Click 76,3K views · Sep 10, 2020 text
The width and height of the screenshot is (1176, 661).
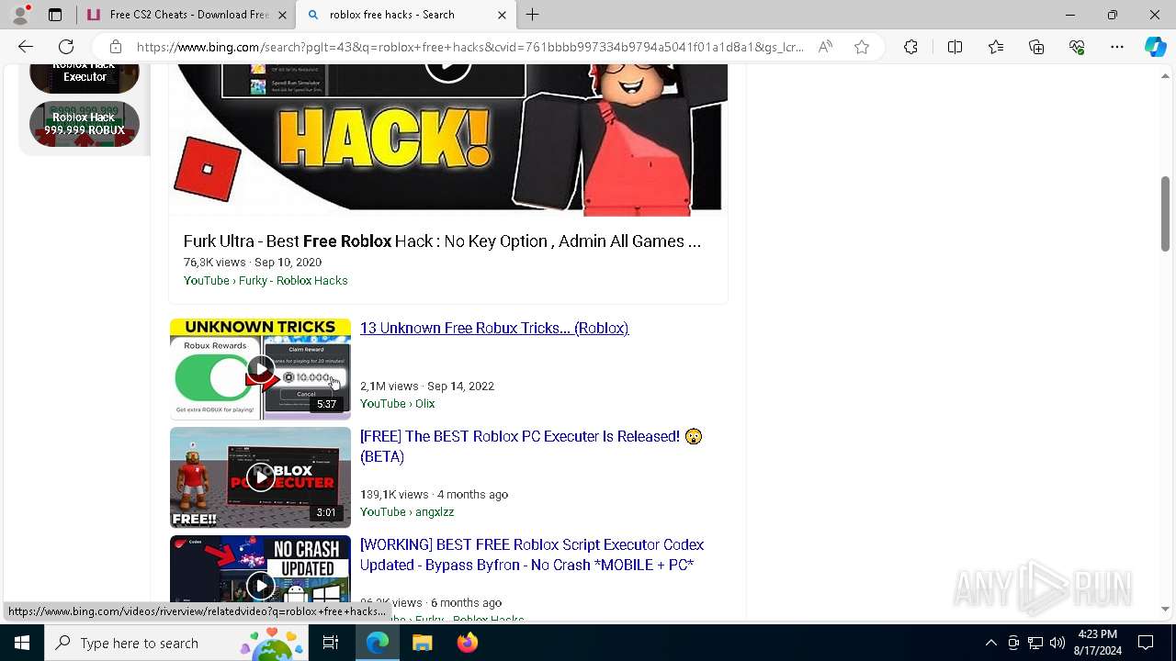(253, 263)
